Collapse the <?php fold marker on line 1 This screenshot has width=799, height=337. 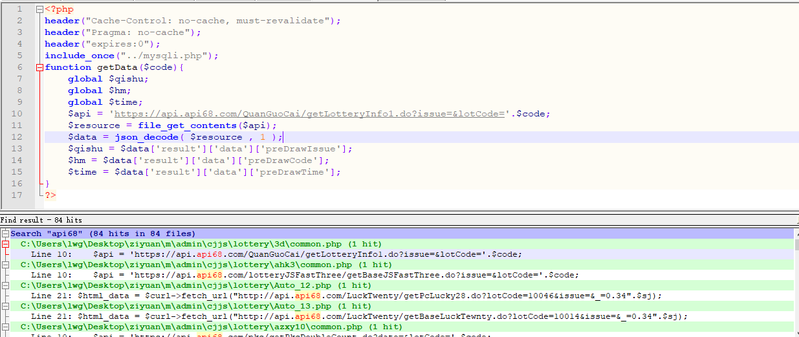[39, 9]
